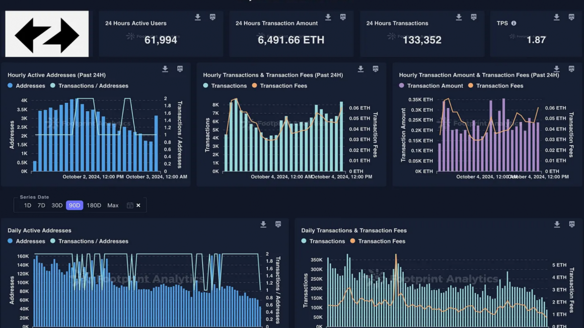The width and height of the screenshot is (584, 328).
Task: Download Hourly Active Addresses chart
Action: click(x=165, y=69)
